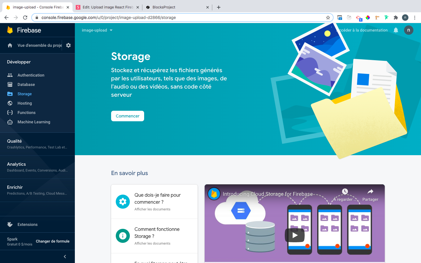Click the Commencer button
421x263 pixels.
click(127, 116)
